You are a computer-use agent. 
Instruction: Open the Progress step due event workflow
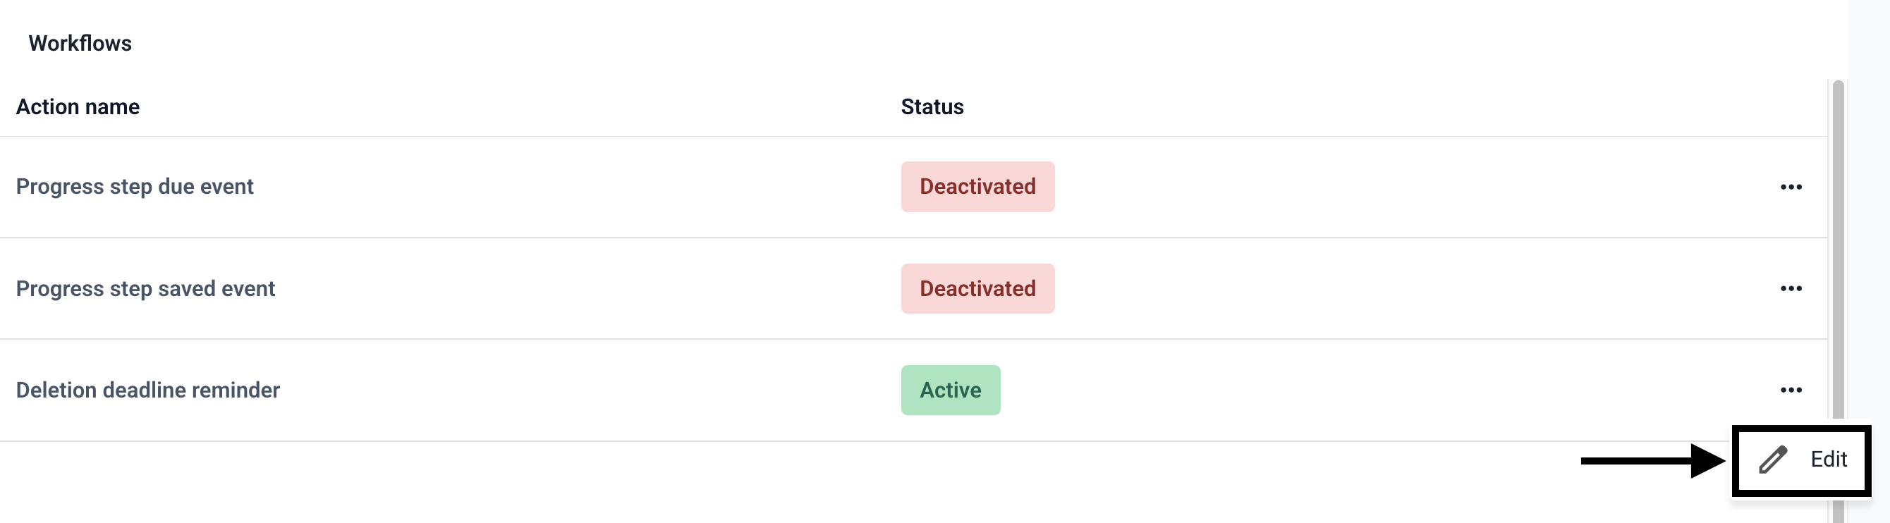pos(135,187)
